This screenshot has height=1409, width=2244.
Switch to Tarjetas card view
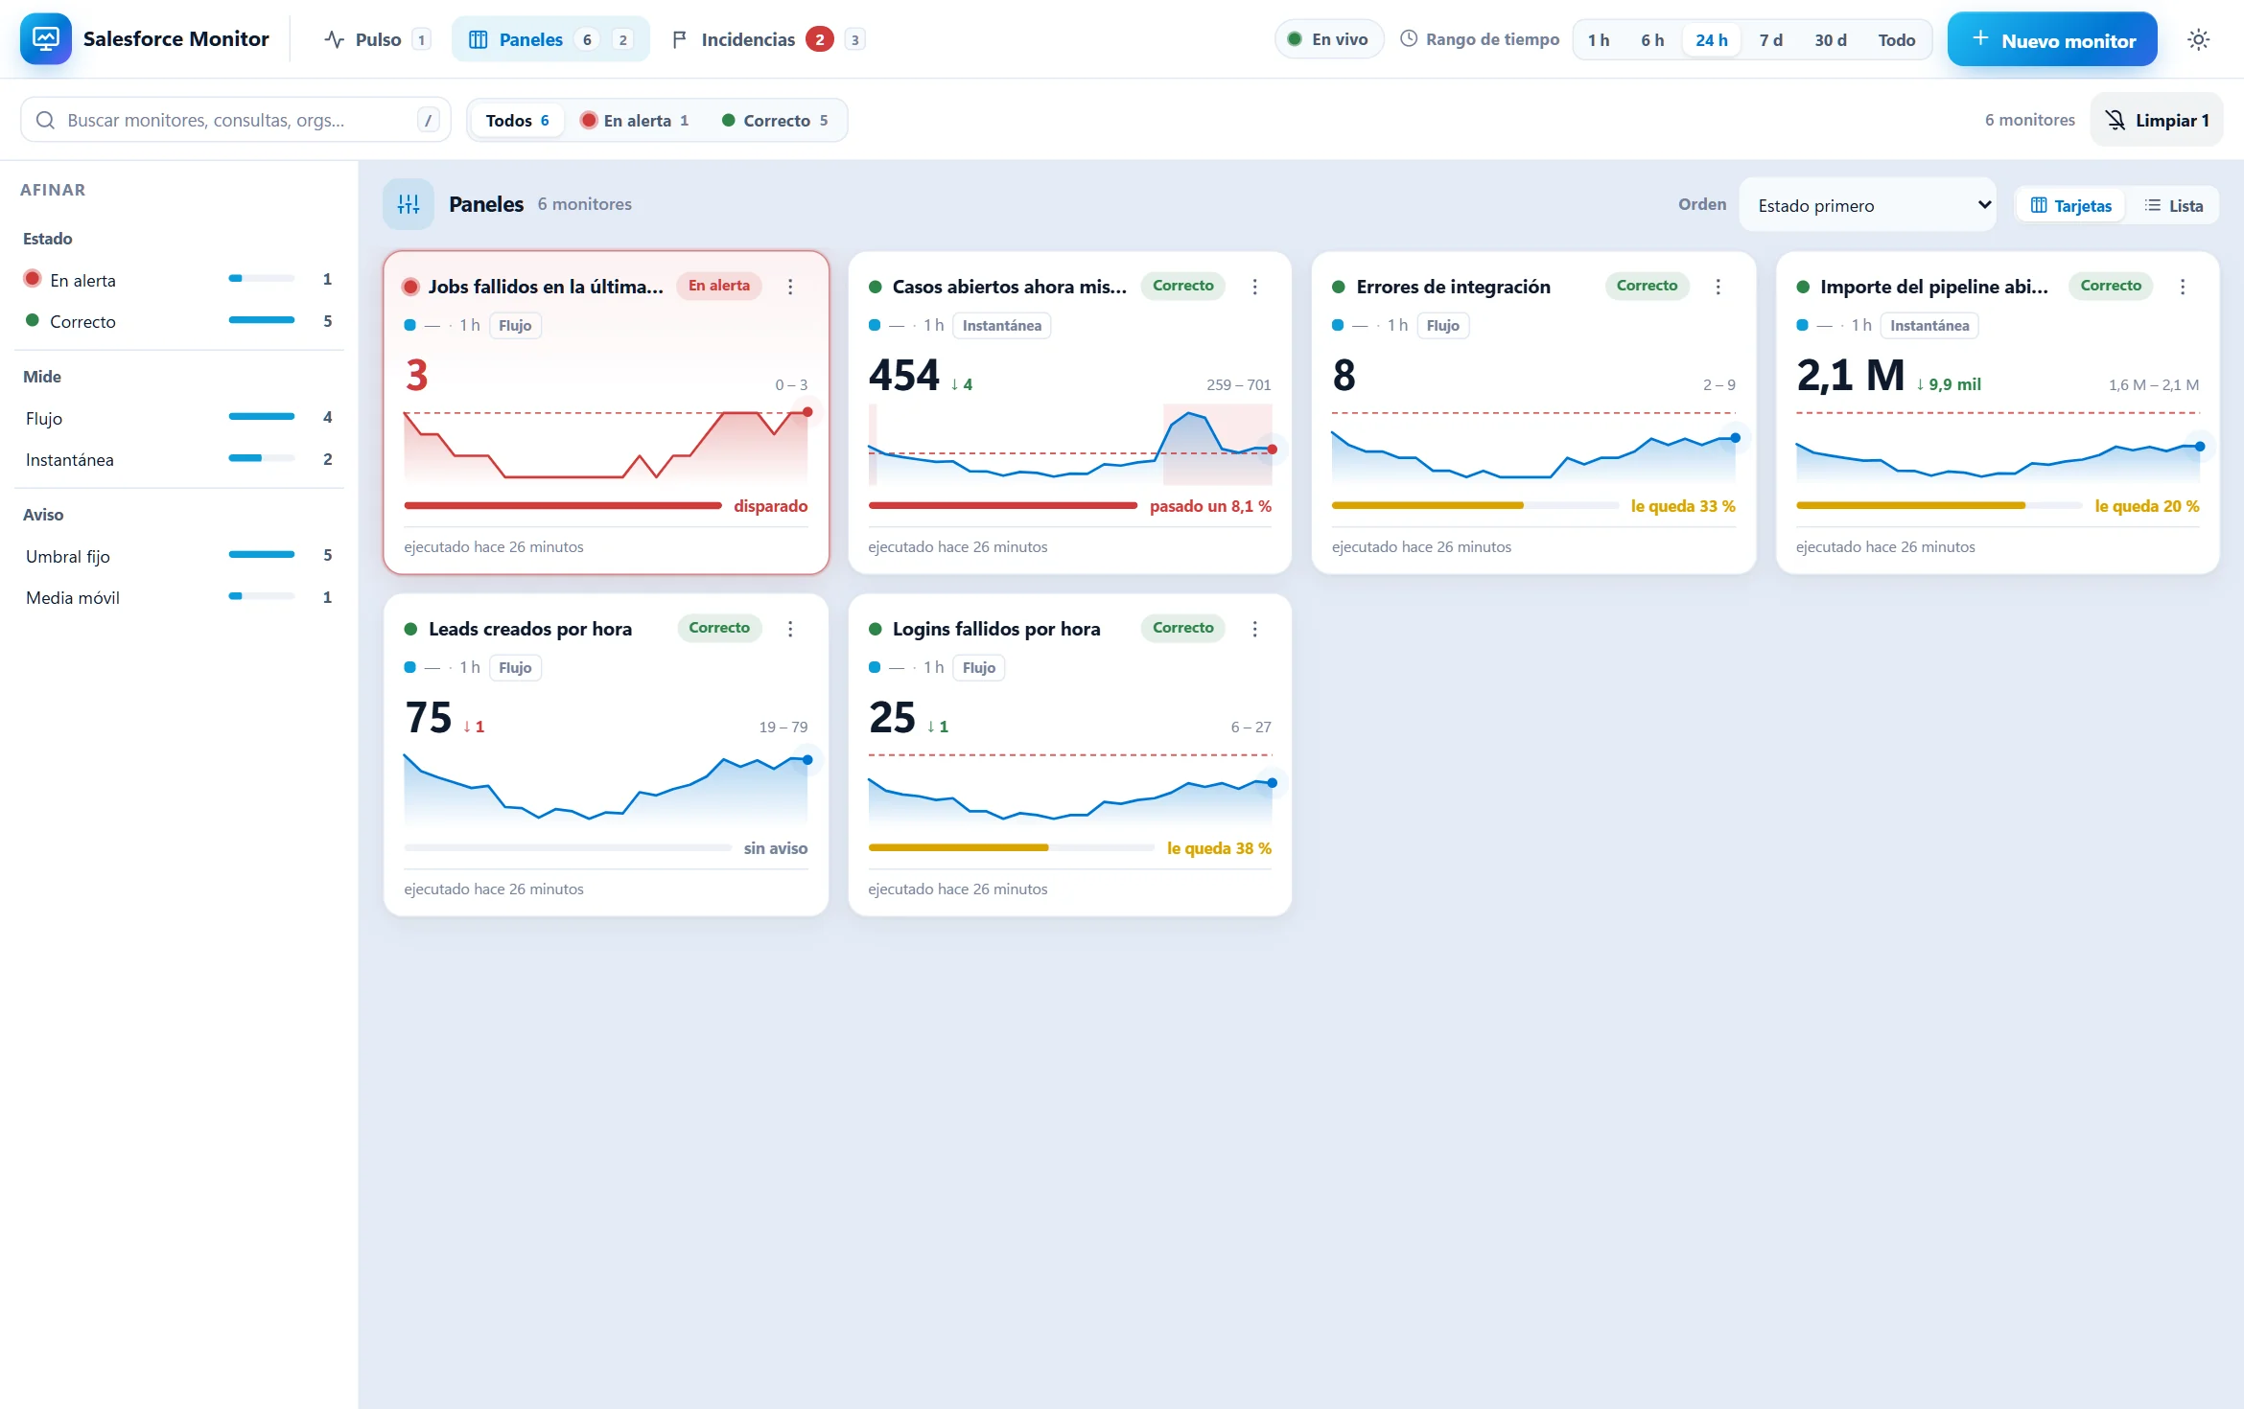point(2071,205)
